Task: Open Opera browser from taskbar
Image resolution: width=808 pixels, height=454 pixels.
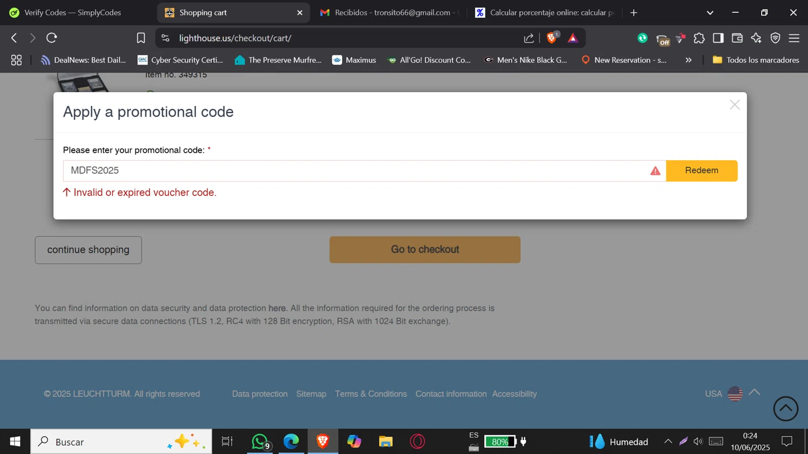Action: [x=417, y=442]
